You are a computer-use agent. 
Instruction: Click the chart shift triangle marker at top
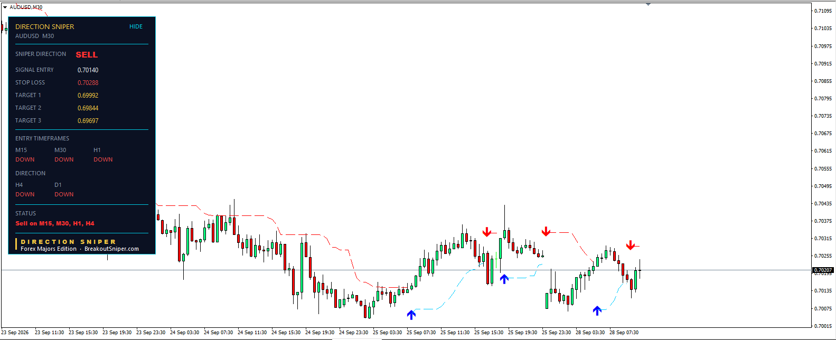pos(648,4)
